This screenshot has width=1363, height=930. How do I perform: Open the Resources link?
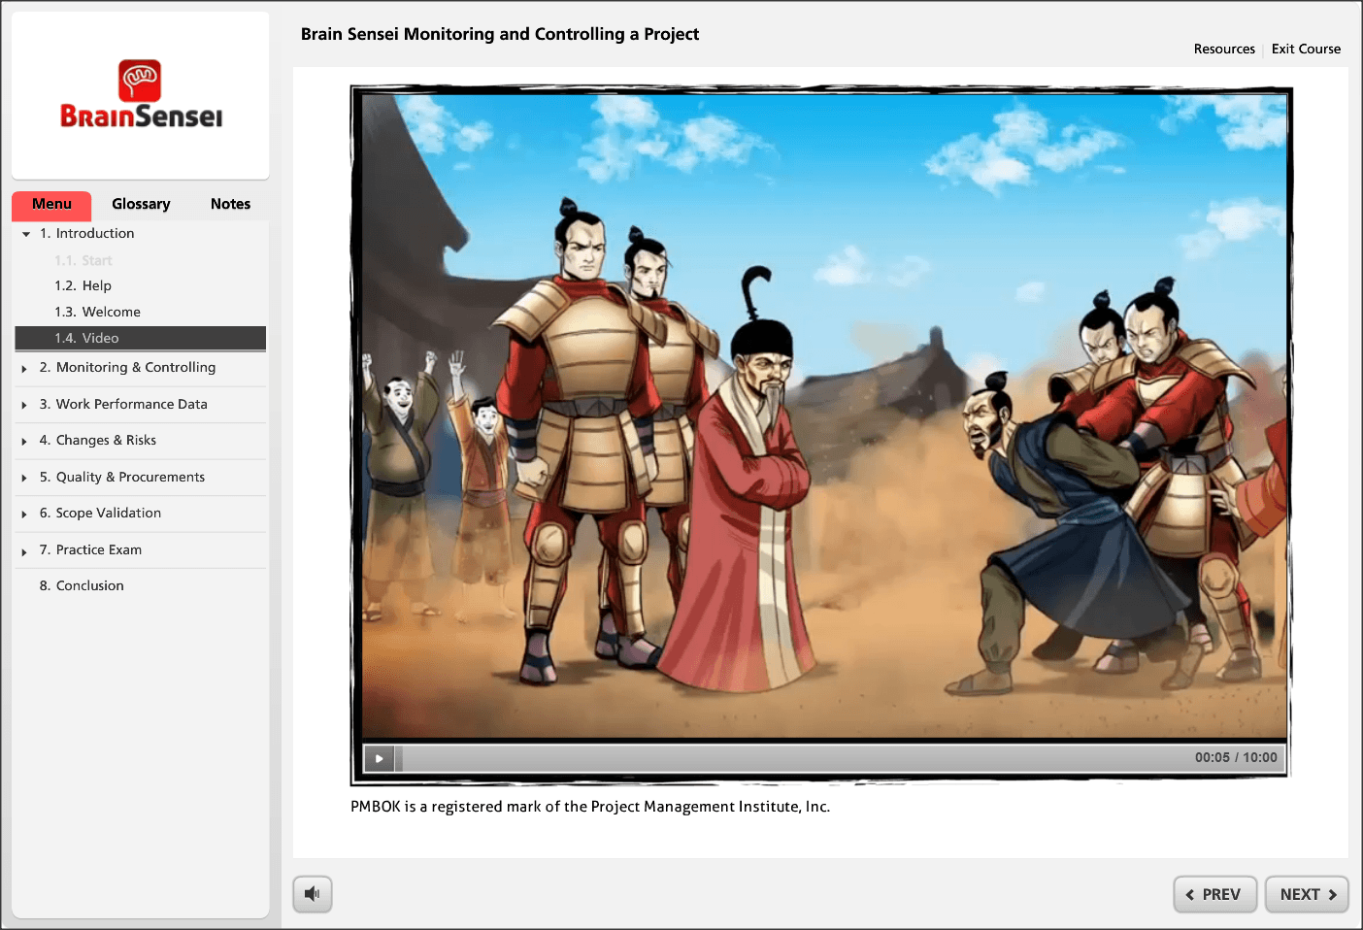coord(1223,49)
